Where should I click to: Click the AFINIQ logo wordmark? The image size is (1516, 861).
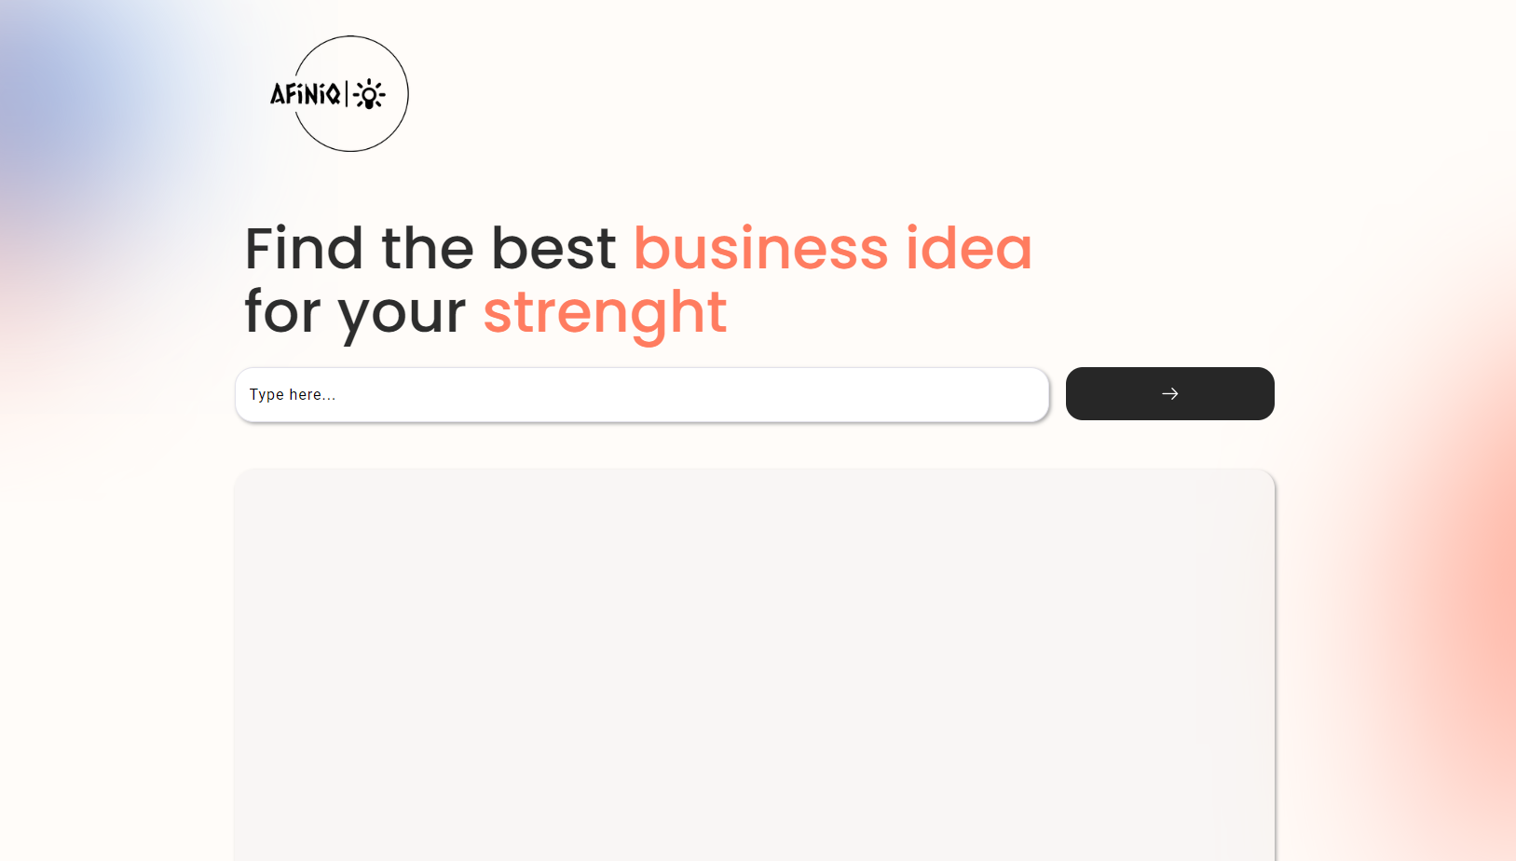coord(306,94)
